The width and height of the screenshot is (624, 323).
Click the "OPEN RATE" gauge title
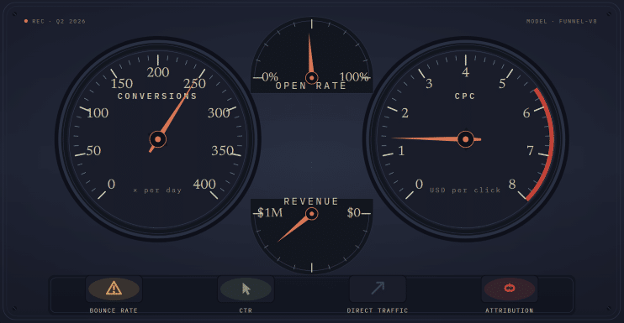click(x=311, y=86)
